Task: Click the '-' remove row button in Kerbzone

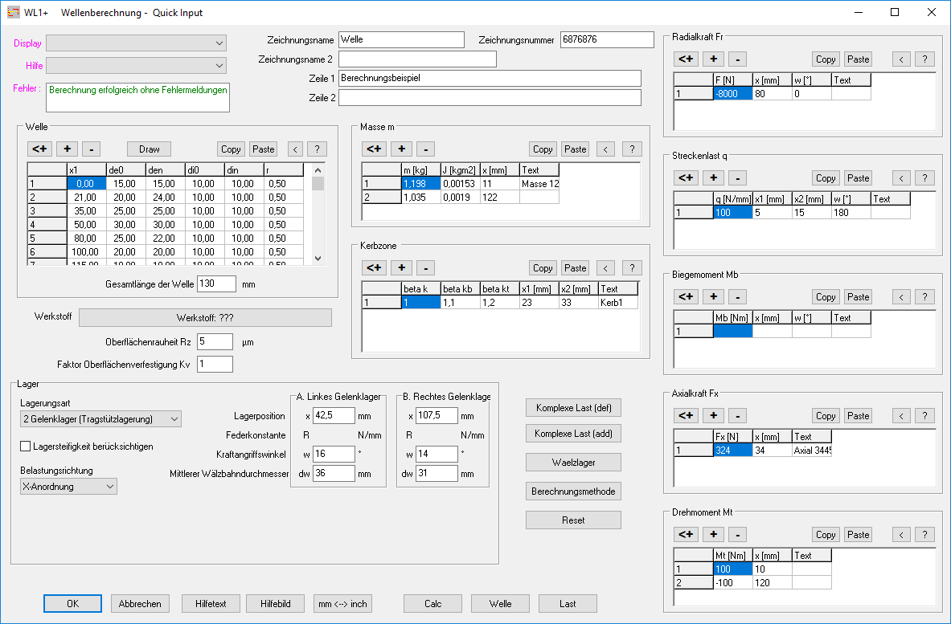Action: click(x=425, y=267)
